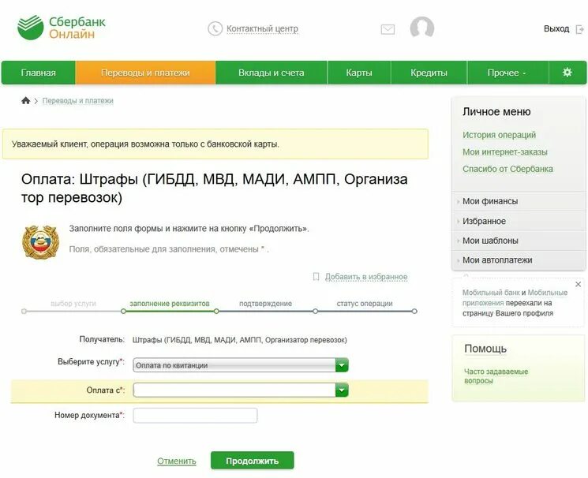This screenshot has width=588, height=478.
Task: Focus the Номер документа input field
Action: (195, 416)
